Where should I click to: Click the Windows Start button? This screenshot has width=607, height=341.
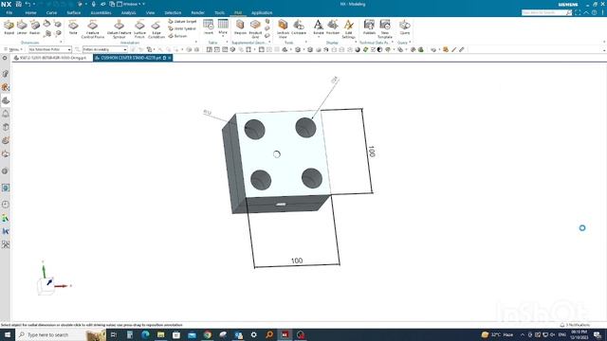[x=8, y=334]
